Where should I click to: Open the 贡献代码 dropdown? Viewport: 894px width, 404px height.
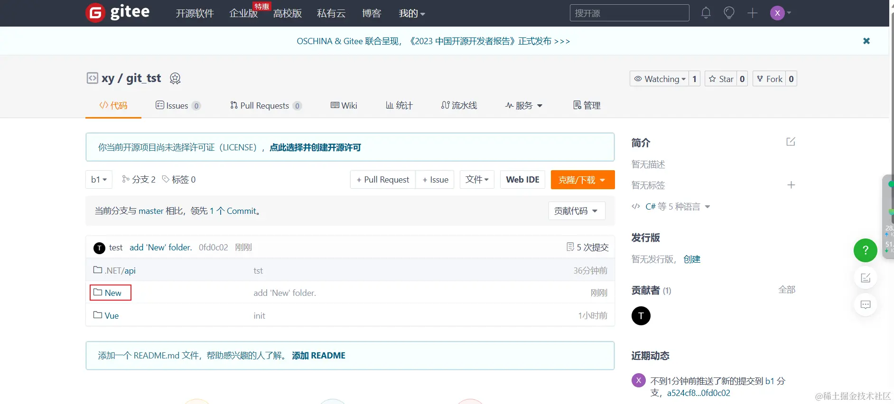[577, 211]
